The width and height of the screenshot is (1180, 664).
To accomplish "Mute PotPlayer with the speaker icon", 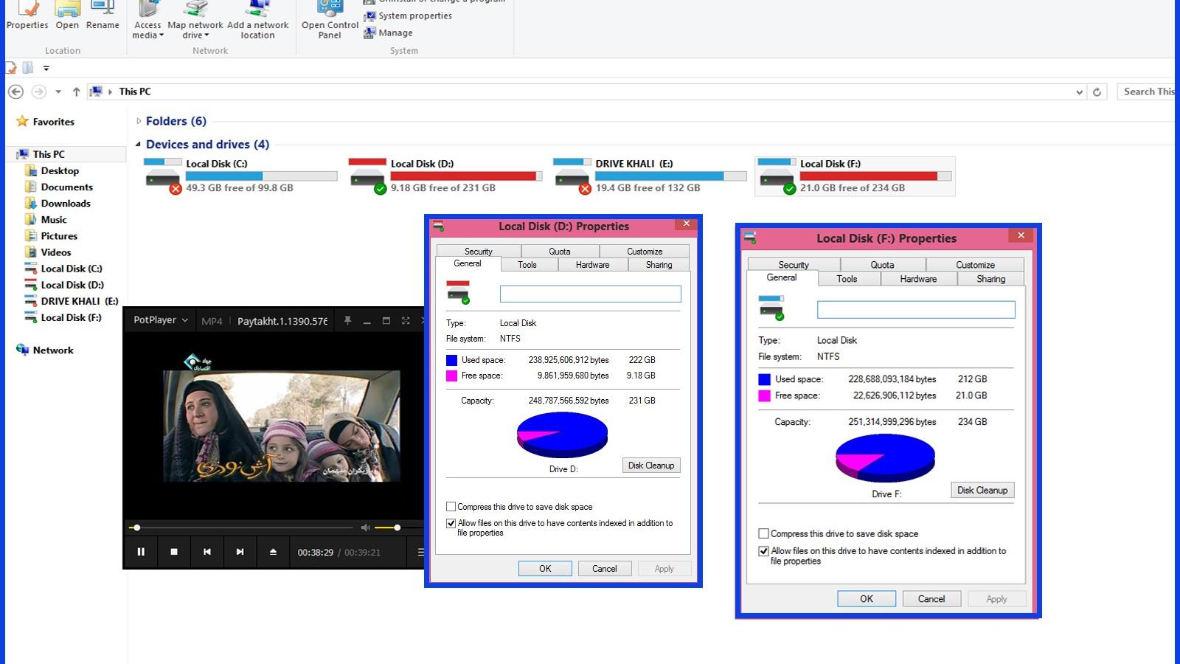I will pyautogui.click(x=365, y=528).
